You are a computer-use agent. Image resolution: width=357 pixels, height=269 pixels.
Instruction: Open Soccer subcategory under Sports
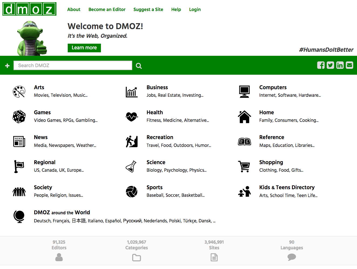[x=172, y=195]
